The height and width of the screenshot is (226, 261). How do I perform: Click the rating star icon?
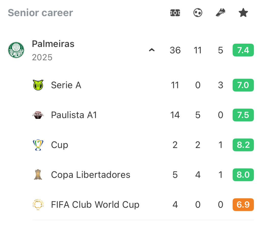pyautogui.click(x=243, y=13)
